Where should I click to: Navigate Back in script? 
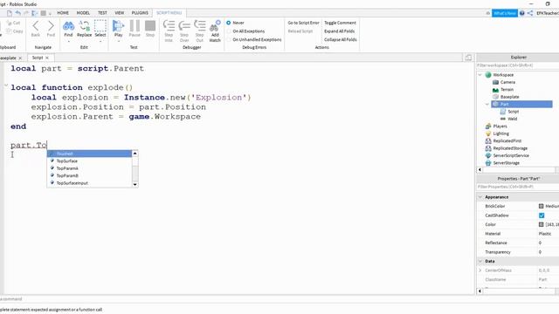click(x=35, y=29)
